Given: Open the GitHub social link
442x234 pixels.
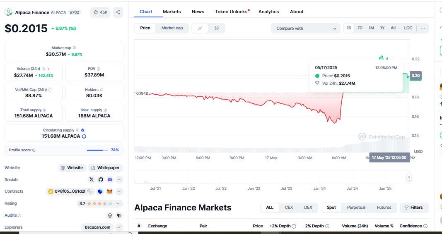Looking at the screenshot, I should click(101, 179).
